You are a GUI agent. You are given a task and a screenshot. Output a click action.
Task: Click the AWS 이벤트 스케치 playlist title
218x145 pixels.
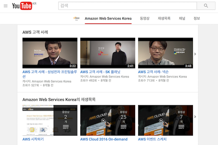pyautogui.click(x=152, y=139)
